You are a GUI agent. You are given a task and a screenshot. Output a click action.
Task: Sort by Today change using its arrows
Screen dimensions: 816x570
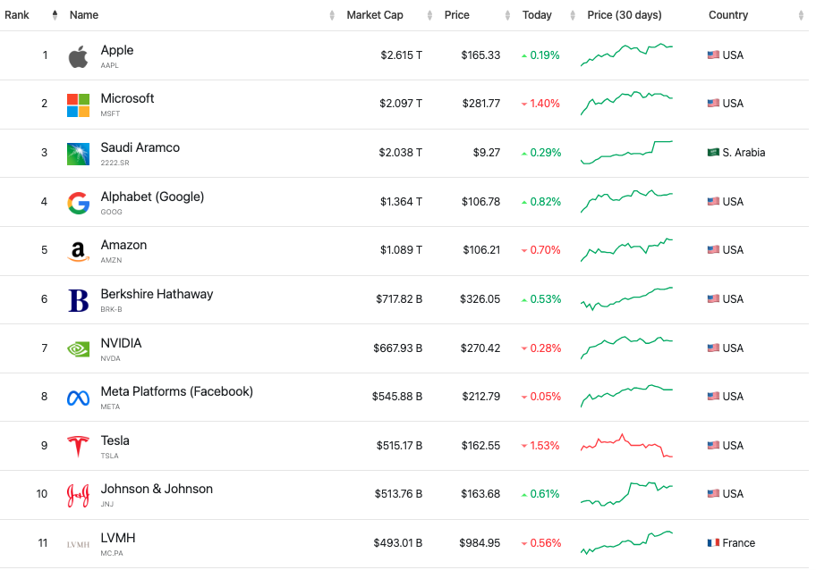tap(573, 15)
